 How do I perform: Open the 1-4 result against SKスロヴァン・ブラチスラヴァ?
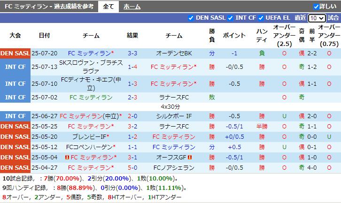(x=132, y=67)
